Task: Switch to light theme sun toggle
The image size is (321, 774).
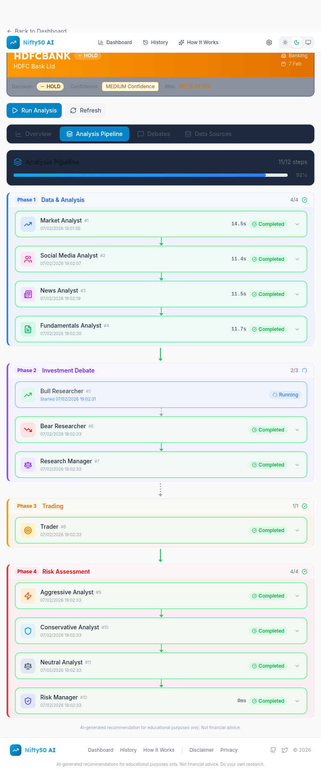Action: point(285,42)
